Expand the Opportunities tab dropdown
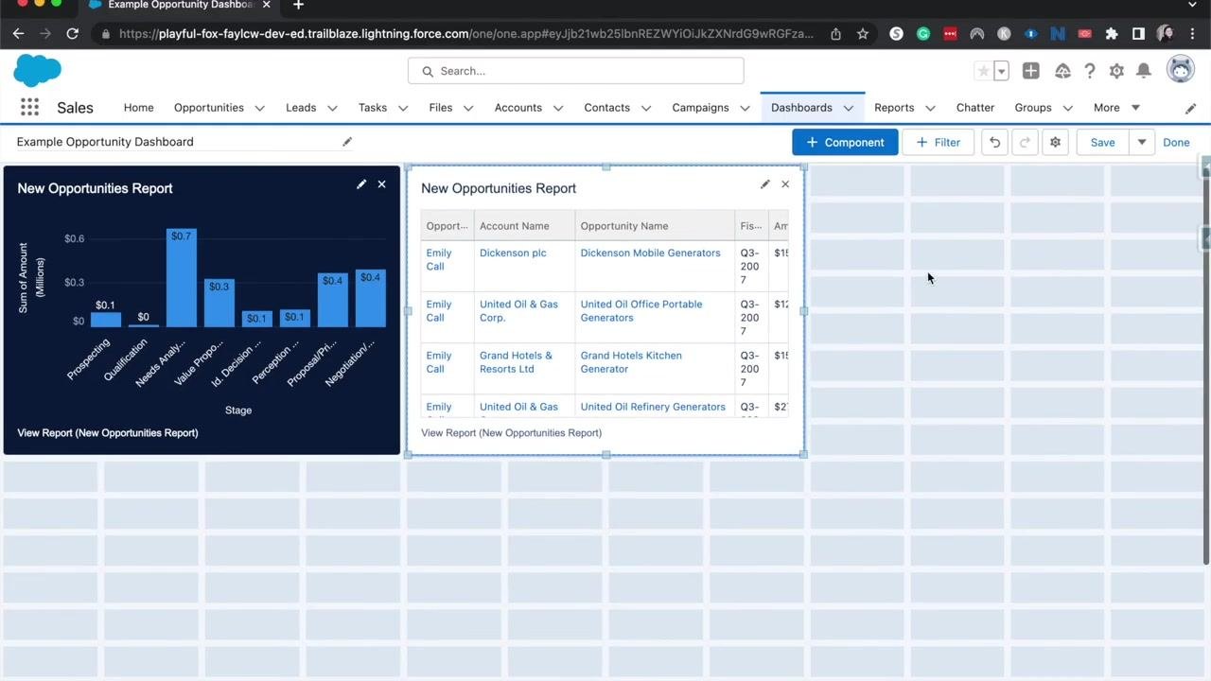1211x681 pixels. [x=259, y=108]
